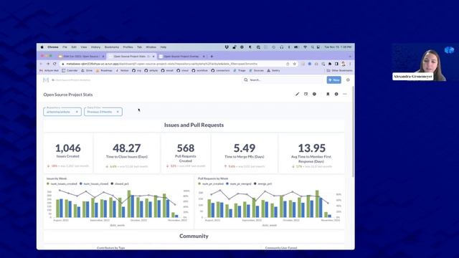Bookmark this page with the star icon
Viewport: 459px width, 258px height.
[x=294, y=64]
